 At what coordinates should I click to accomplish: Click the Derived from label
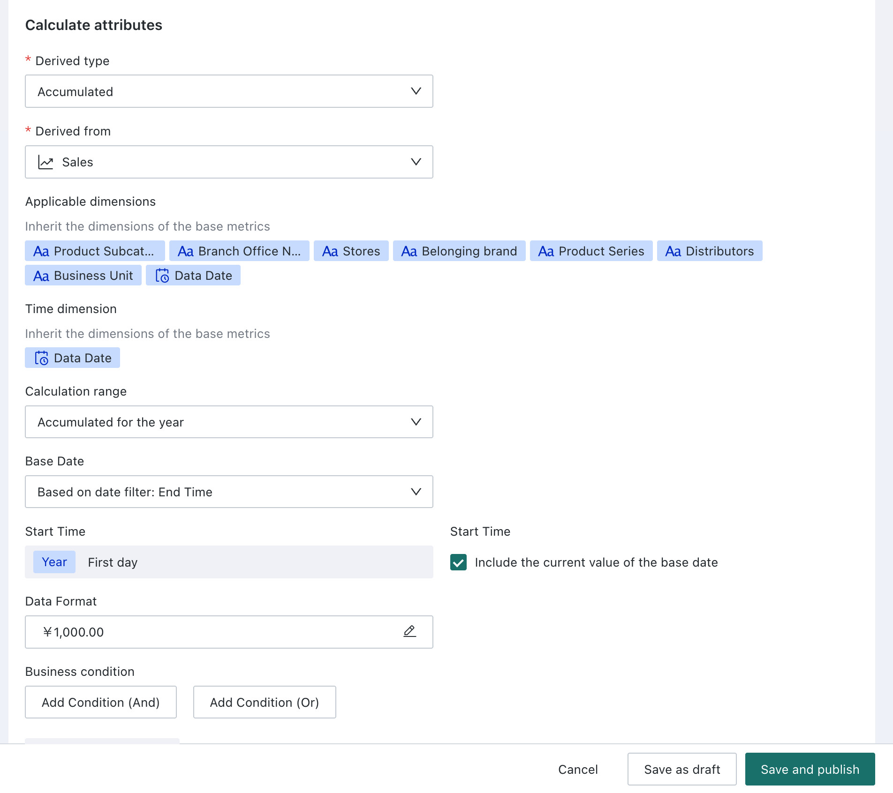73,131
